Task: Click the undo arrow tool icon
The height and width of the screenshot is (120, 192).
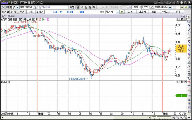Action: point(189,25)
